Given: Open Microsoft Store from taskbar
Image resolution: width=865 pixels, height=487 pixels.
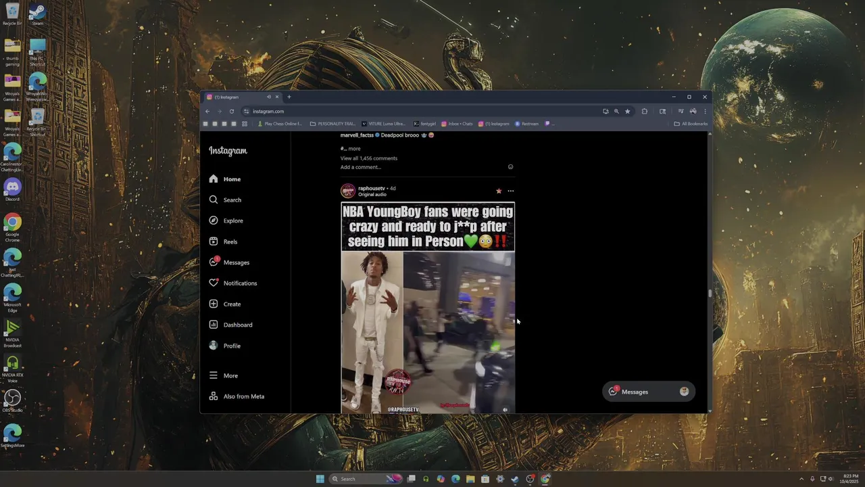Looking at the screenshot, I should 485,479.
